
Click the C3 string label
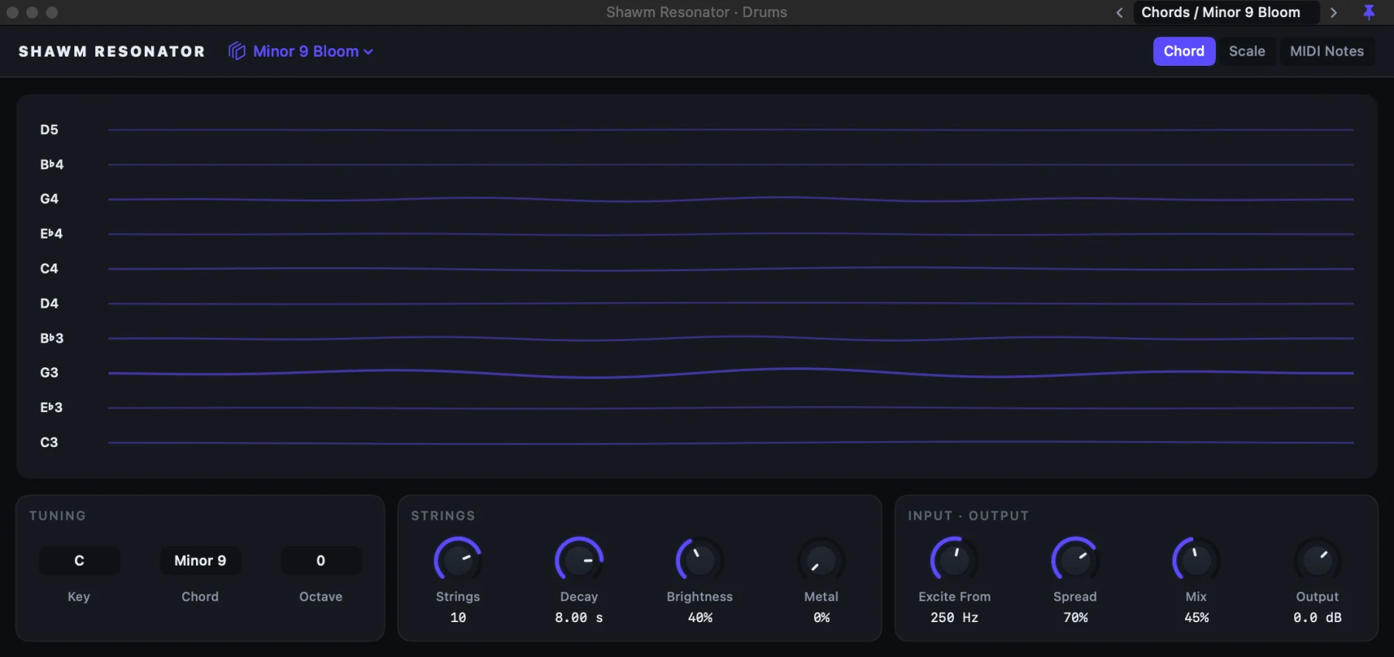(x=49, y=442)
